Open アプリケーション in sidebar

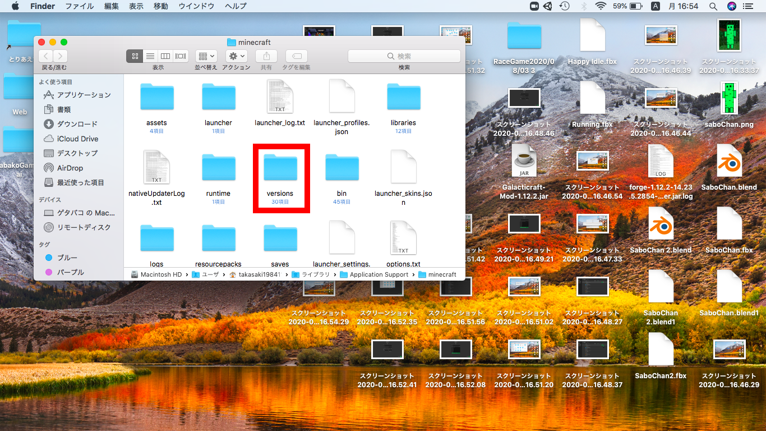(x=78, y=95)
